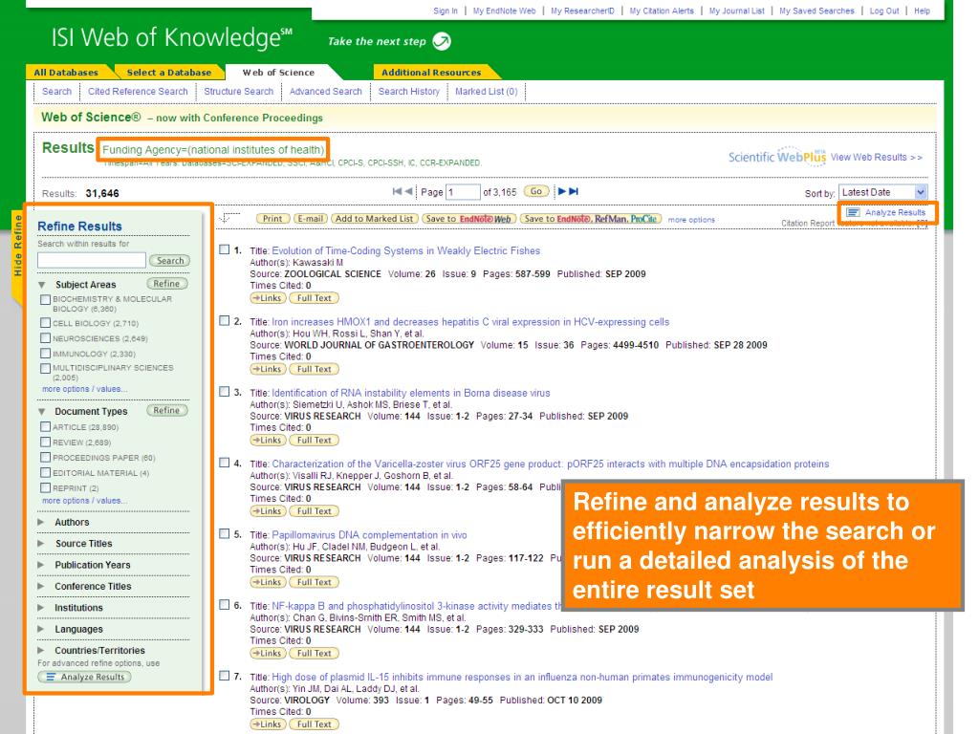Expand the Languages refine section
The height and width of the screenshot is (734, 979).
(x=41, y=629)
